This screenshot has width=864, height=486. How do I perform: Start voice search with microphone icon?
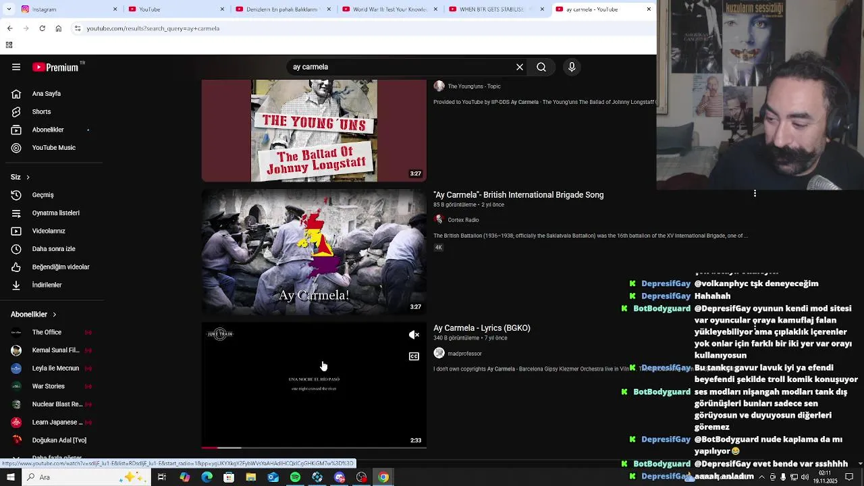572,67
